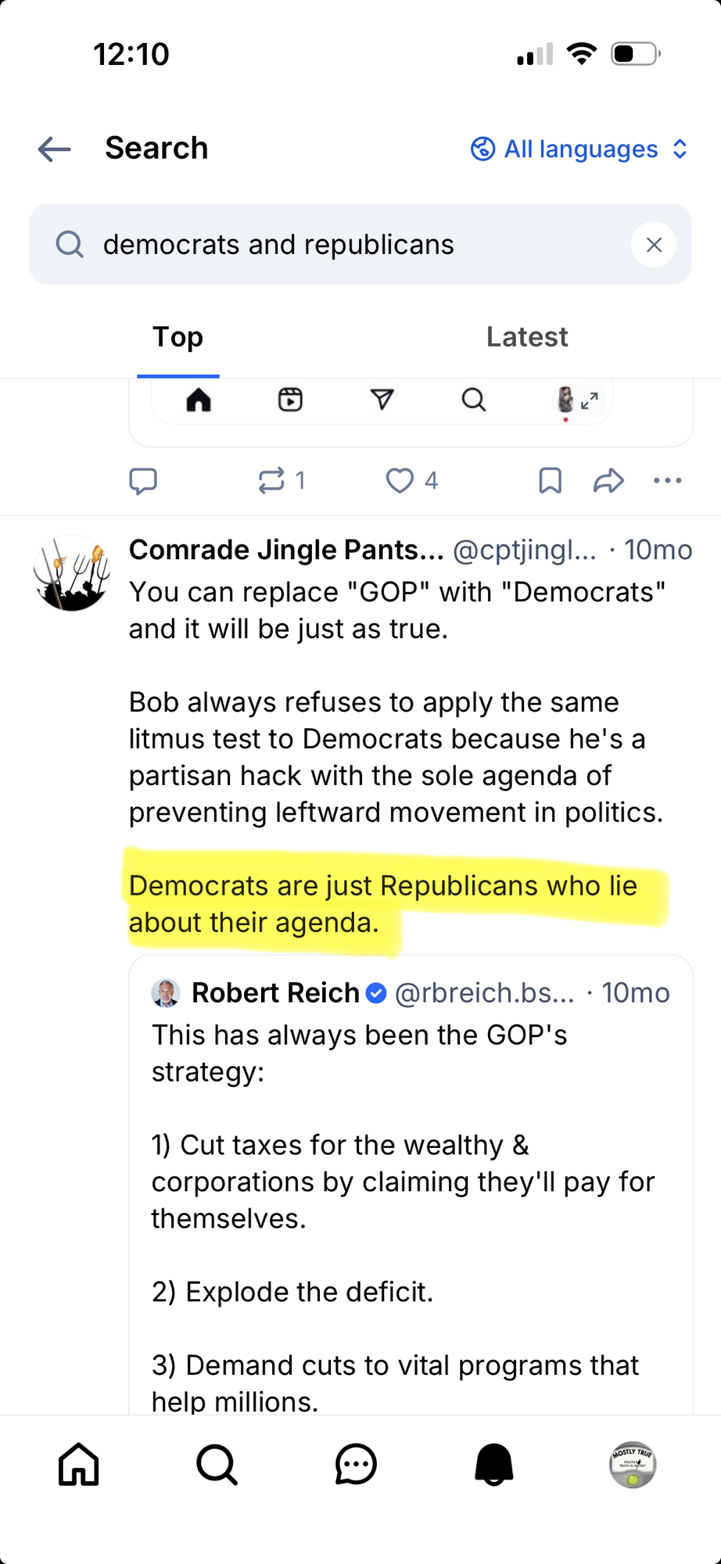721x1564 pixels.
Task: Clear the search query with X
Action: (654, 245)
